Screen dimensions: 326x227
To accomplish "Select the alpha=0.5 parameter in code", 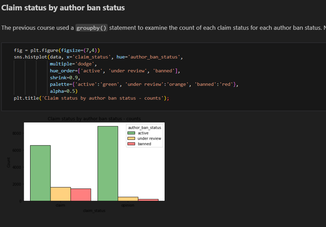I will (x=65, y=91).
